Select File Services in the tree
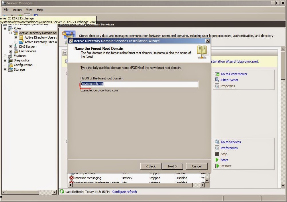 tap(27, 51)
